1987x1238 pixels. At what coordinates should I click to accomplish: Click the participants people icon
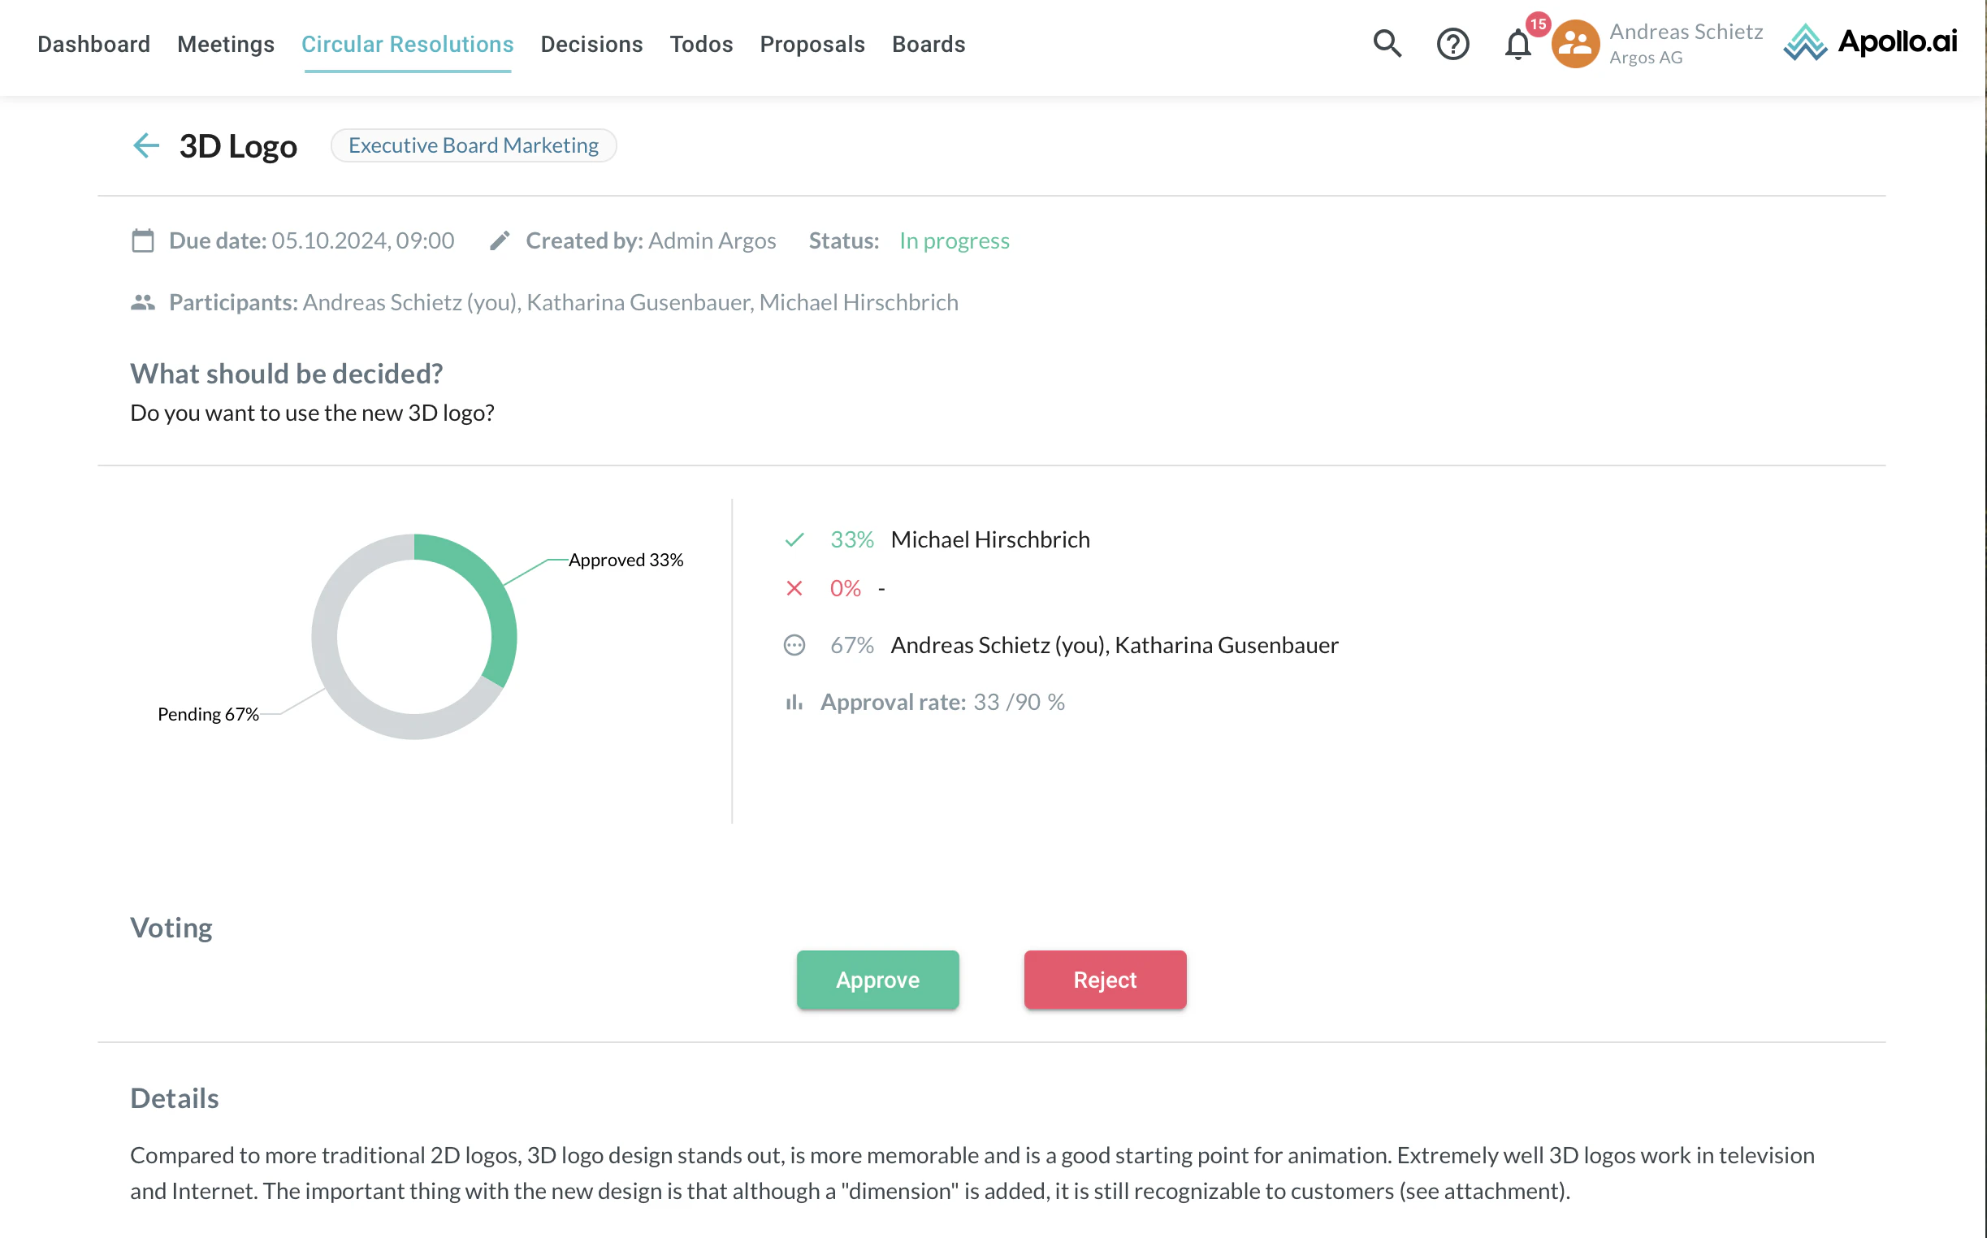coord(141,302)
